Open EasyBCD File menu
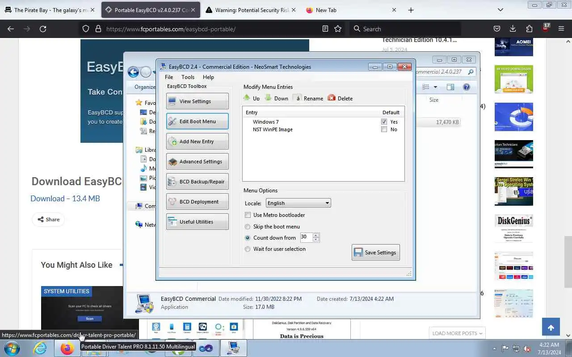 (169, 77)
